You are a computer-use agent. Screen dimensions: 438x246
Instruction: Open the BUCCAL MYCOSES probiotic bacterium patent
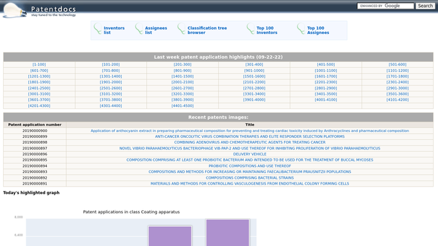pos(249,160)
